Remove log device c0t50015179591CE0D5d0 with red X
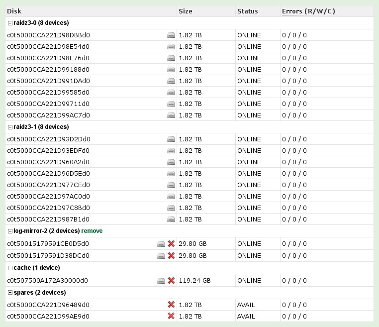 171,243
